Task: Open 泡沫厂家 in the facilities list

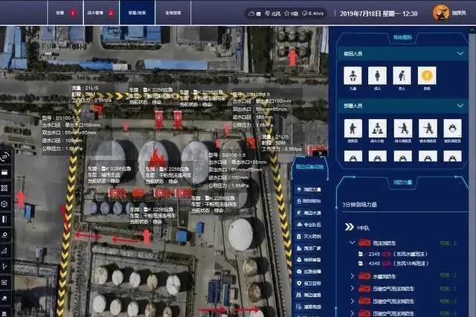Action: tap(309, 248)
